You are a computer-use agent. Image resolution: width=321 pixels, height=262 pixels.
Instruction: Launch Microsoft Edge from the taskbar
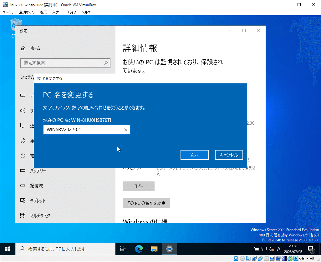tap(139, 249)
